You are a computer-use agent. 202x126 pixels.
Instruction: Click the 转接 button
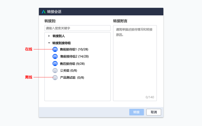[x=137, y=112]
